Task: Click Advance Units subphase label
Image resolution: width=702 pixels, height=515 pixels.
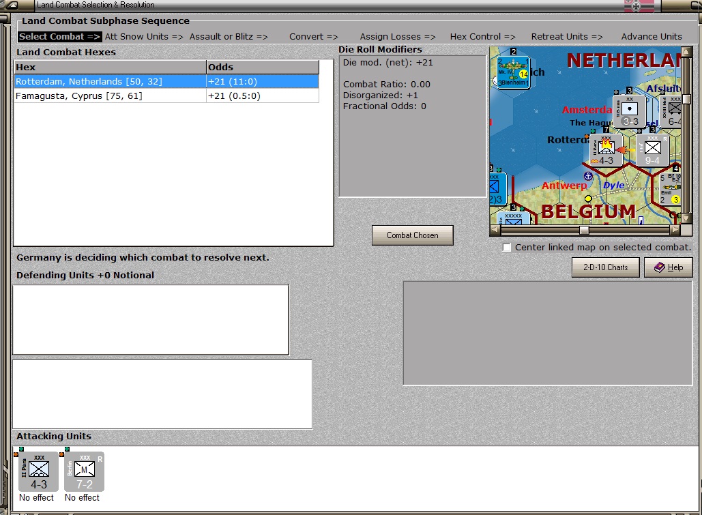Action: pyautogui.click(x=652, y=37)
